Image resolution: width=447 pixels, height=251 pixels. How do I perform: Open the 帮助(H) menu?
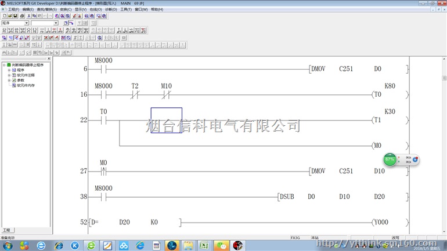click(157, 9)
